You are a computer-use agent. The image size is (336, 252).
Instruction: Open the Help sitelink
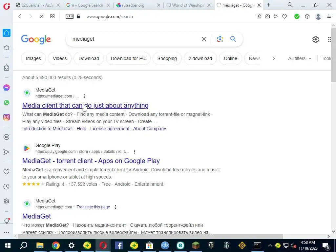(x=81, y=129)
